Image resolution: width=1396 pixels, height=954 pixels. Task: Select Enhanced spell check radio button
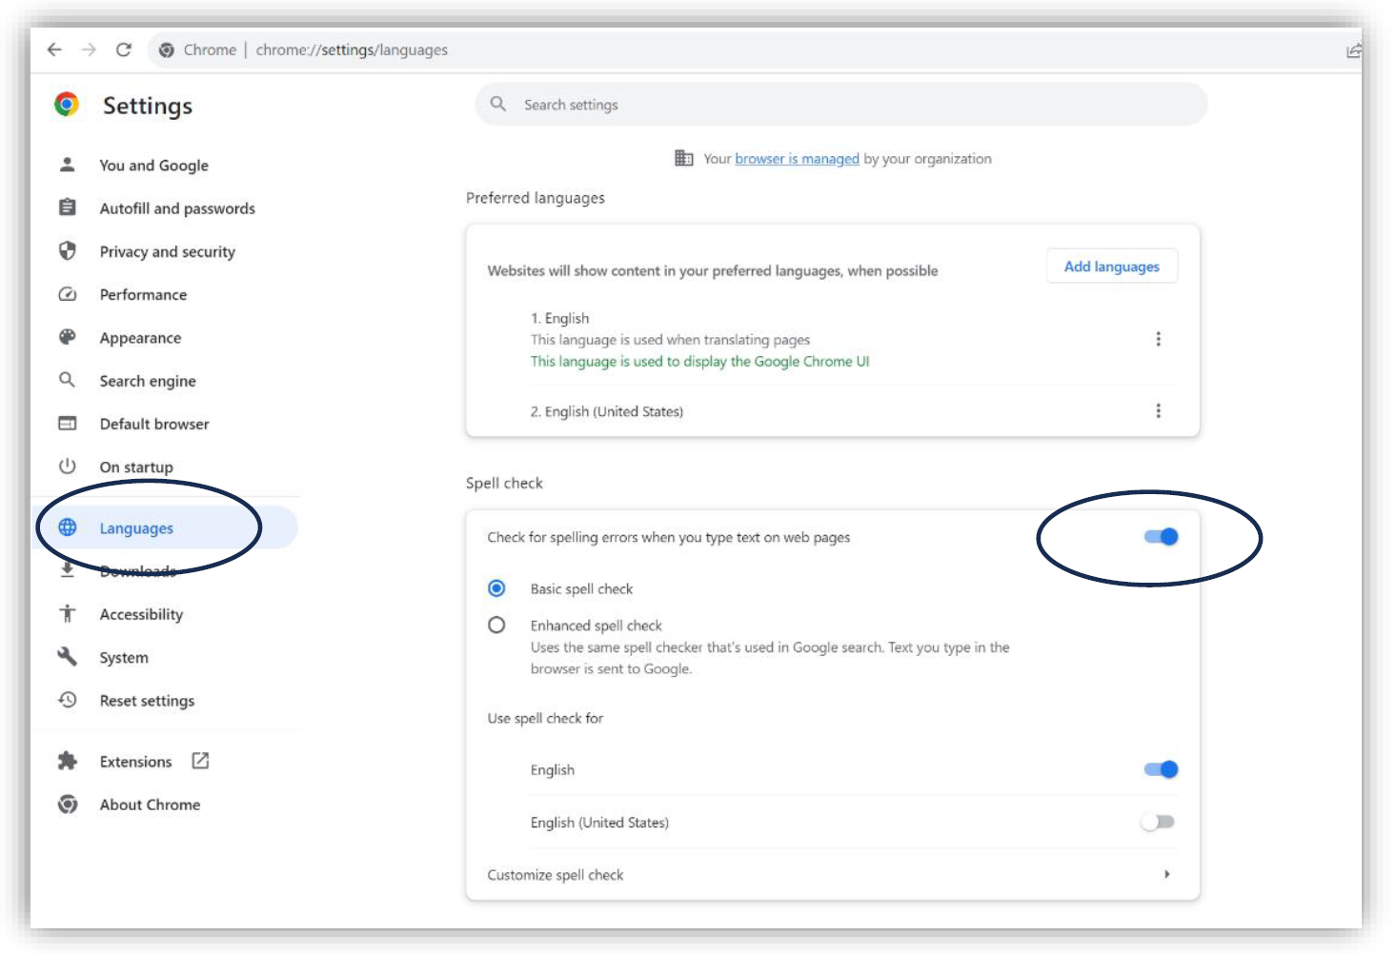496,626
